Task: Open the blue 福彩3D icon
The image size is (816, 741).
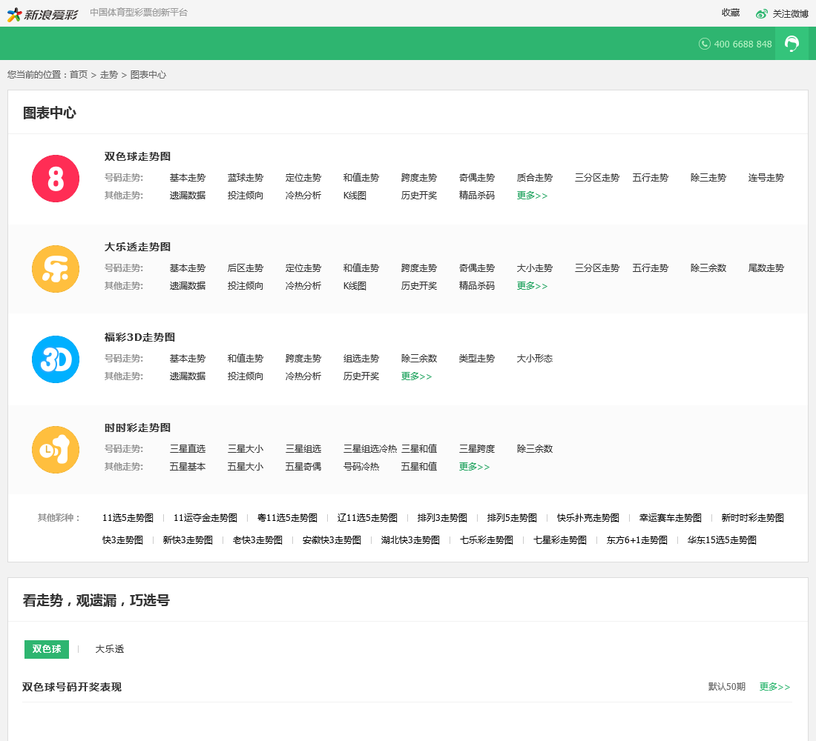Action: coord(56,359)
